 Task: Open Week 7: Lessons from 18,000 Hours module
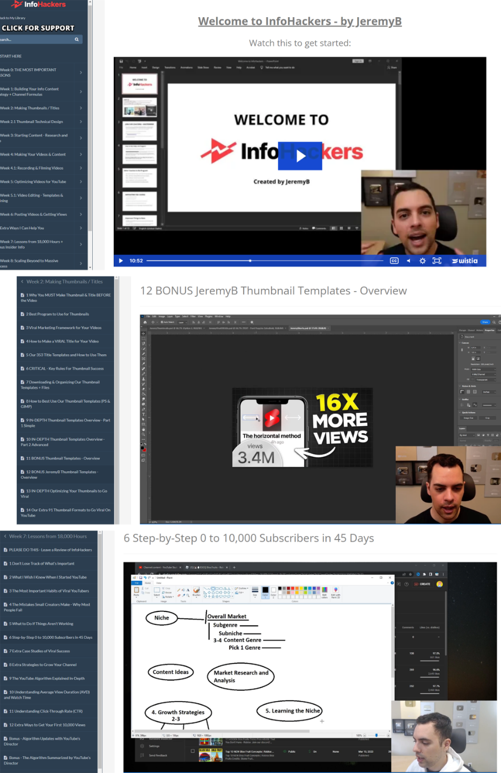pos(32,244)
